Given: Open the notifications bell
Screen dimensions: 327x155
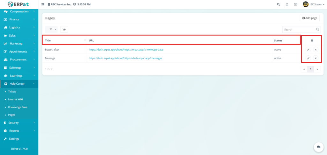Looking at the screenshot, I should [287, 4].
